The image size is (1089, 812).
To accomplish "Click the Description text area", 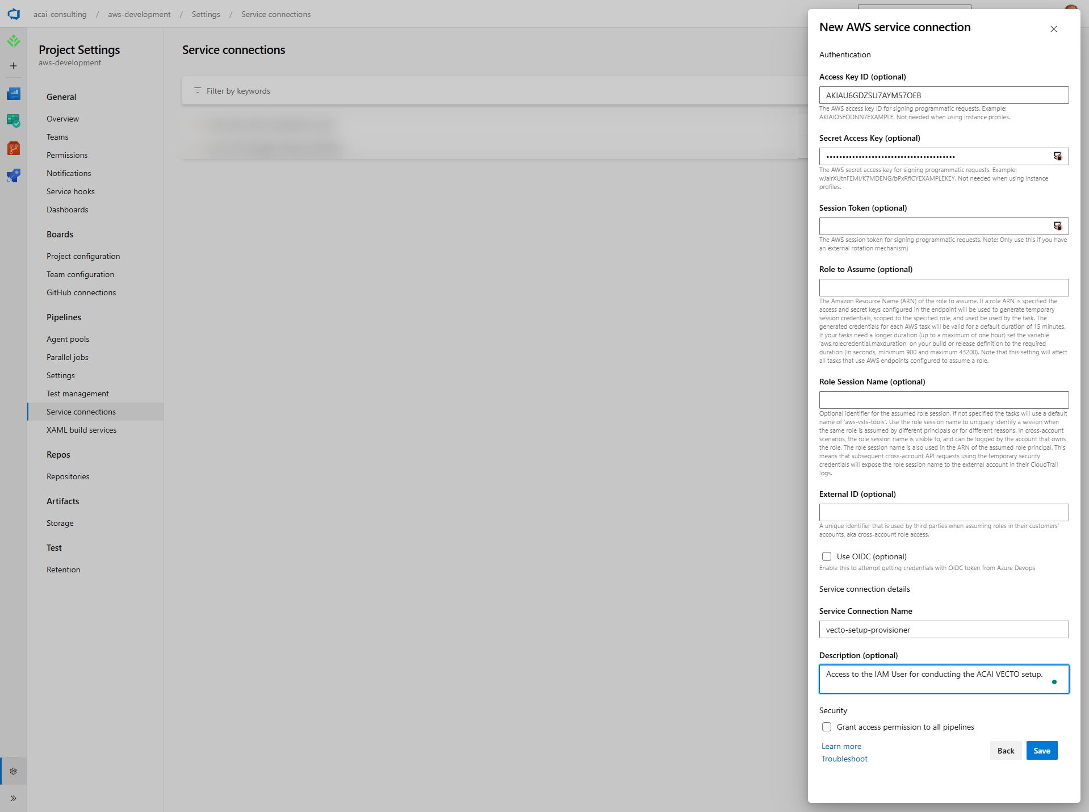I will click(944, 679).
